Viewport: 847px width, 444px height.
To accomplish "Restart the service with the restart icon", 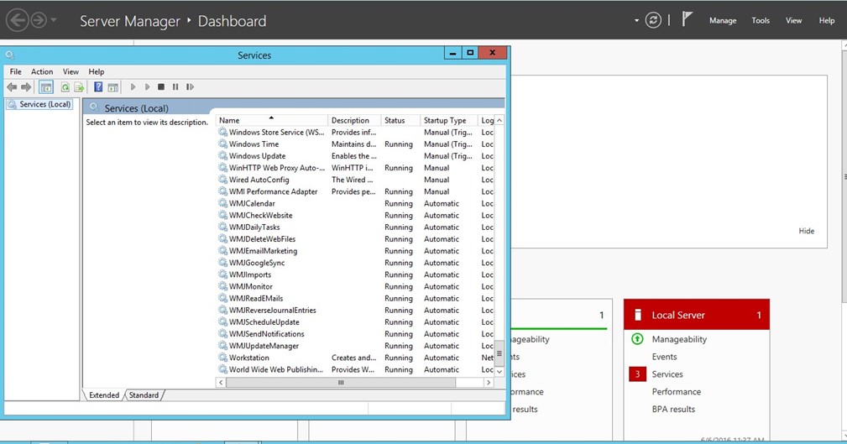I will (x=190, y=87).
